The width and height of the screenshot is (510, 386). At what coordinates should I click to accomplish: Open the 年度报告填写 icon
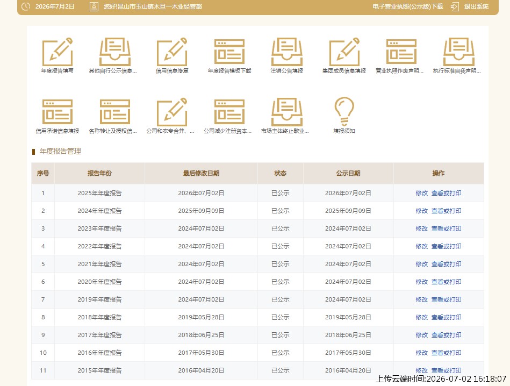point(58,52)
